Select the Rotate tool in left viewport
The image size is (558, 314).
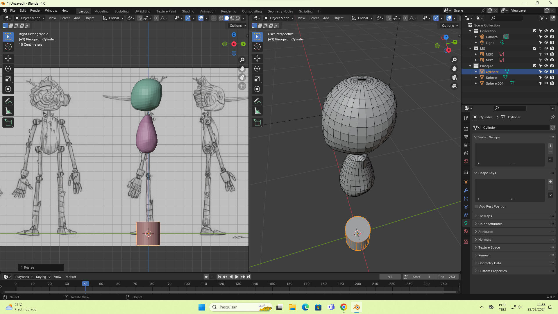point(8,69)
